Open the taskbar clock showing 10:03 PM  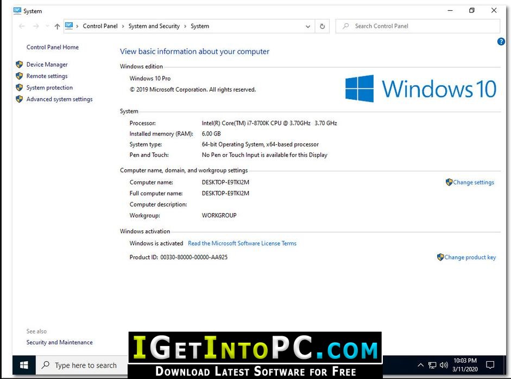point(465,365)
